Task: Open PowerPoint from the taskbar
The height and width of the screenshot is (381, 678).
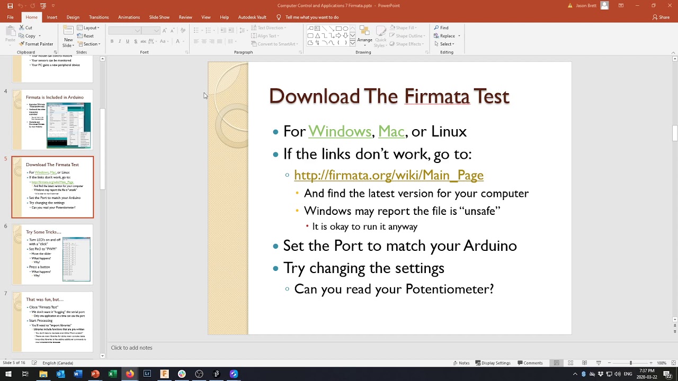Action: (95, 374)
